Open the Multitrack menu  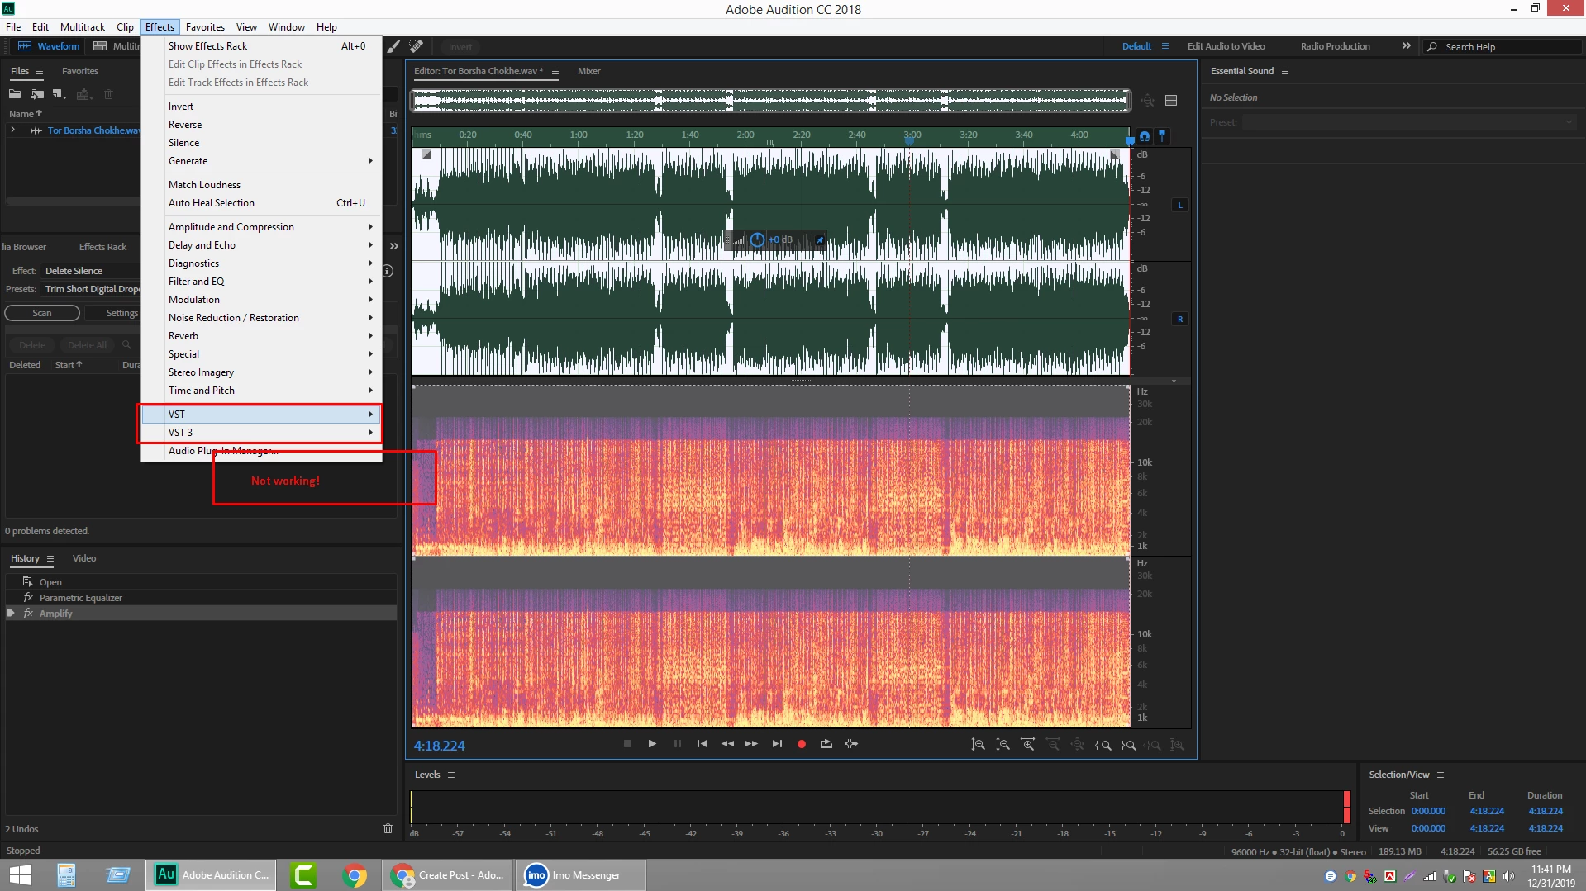[x=83, y=27]
